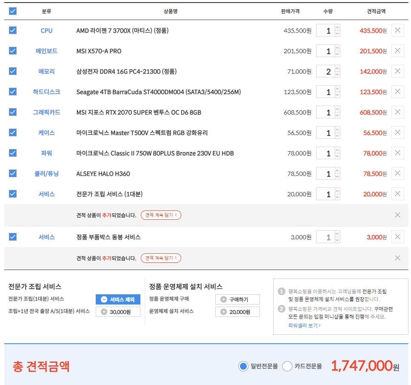This screenshot has width=411, height=385.
Task: Add the 20,000원 OS installation service
Action: pos(237,312)
